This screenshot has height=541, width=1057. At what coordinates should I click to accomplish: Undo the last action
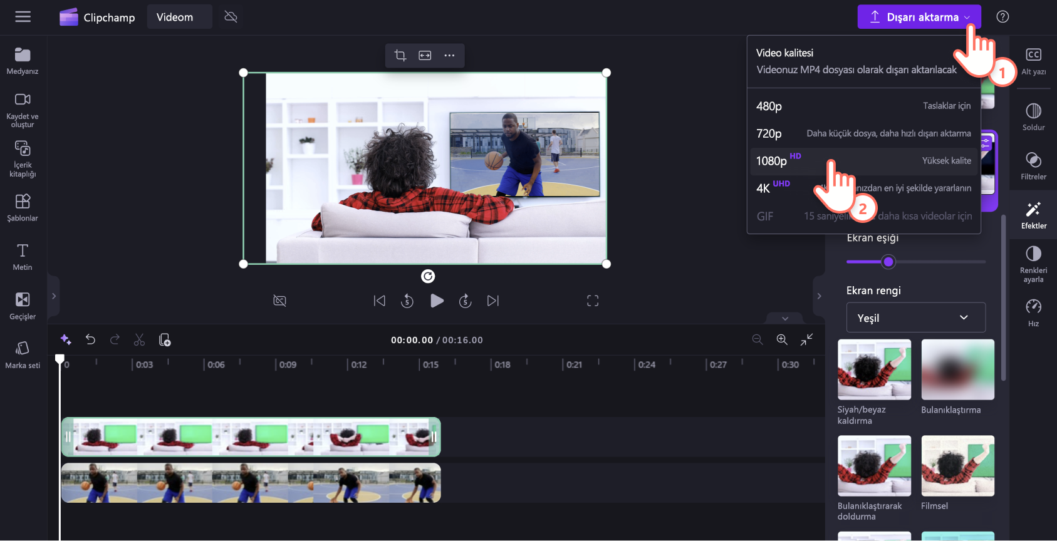[90, 339]
